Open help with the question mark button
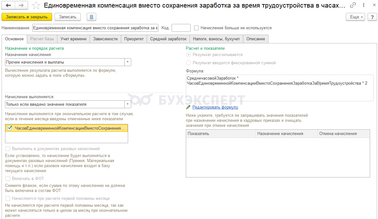The height and width of the screenshot is (219, 378). (x=372, y=17)
